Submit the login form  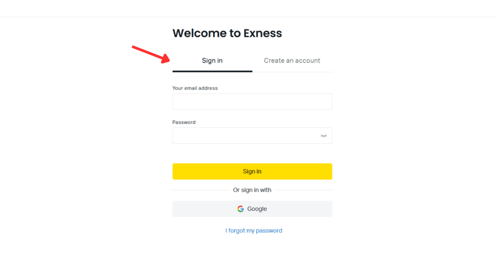coord(252,171)
